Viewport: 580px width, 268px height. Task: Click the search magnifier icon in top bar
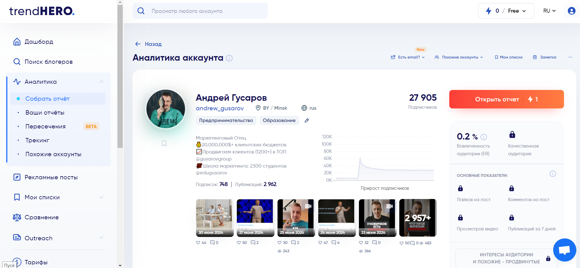tap(141, 11)
